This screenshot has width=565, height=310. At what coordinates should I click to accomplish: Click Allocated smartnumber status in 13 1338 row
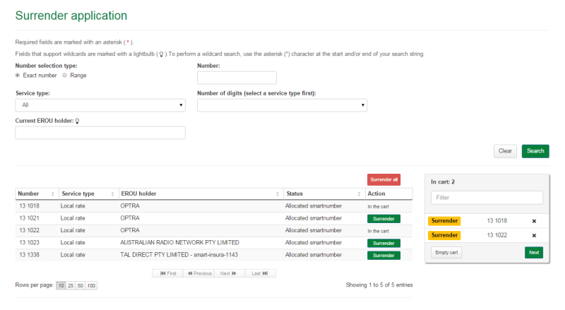(314, 255)
